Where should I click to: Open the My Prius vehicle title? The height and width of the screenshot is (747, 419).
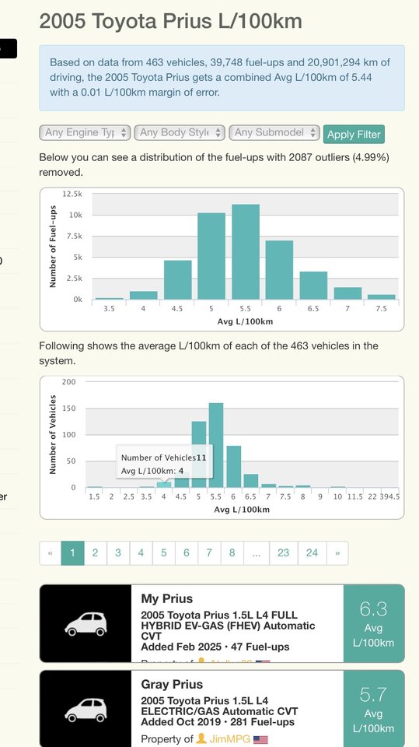pos(166,598)
